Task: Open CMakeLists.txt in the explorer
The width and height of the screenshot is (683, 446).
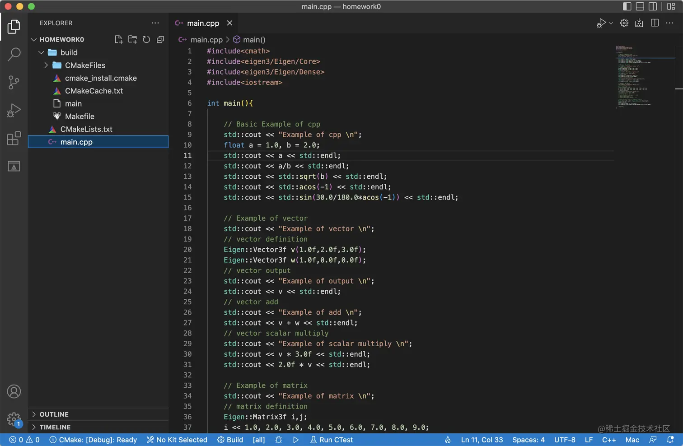Action: (86, 129)
